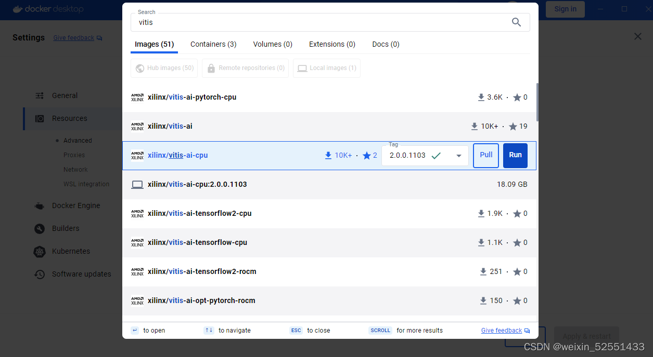Click the vitis search input field

click(x=330, y=22)
